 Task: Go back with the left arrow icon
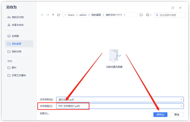pos(42,15)
